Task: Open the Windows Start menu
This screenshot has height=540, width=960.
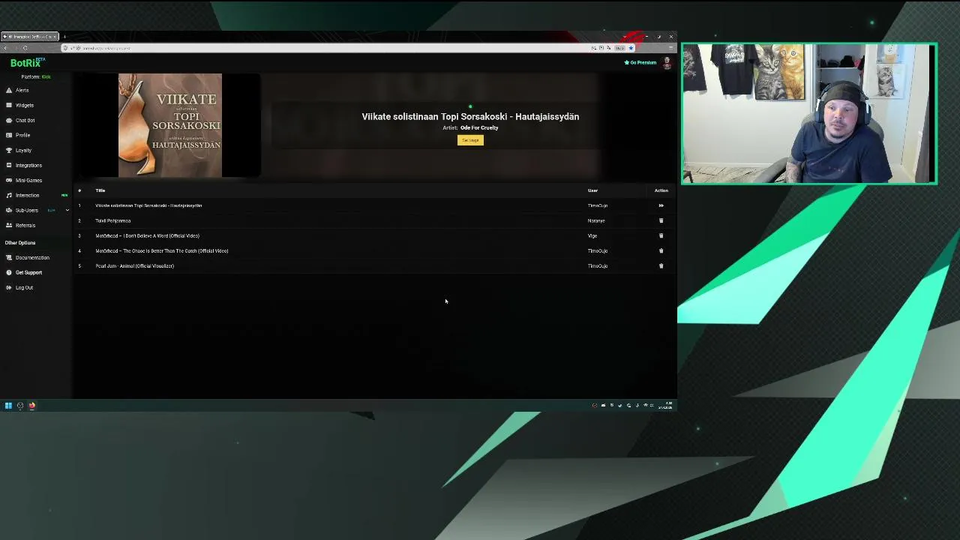Action: tap(8, 406)
